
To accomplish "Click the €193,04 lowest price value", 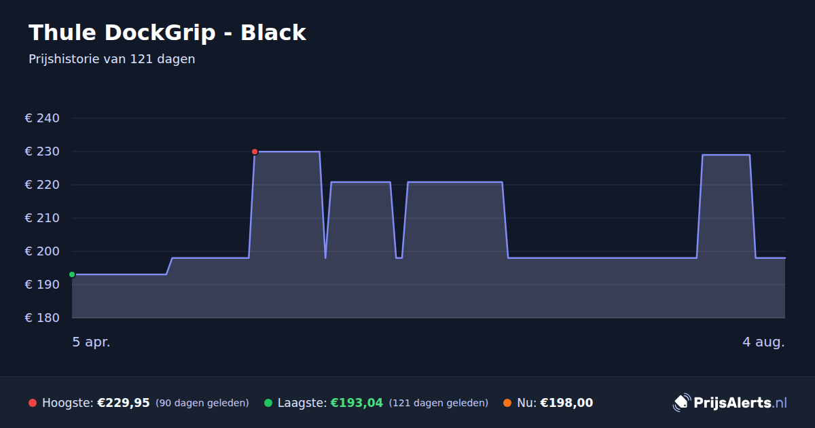I will [357, 403].
